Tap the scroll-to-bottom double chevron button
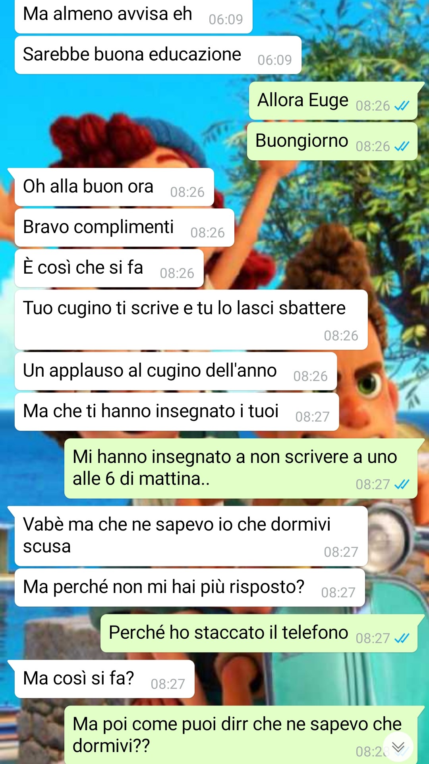Image resolution: width=429 pixels, height=764 pixels. [398, 747]
